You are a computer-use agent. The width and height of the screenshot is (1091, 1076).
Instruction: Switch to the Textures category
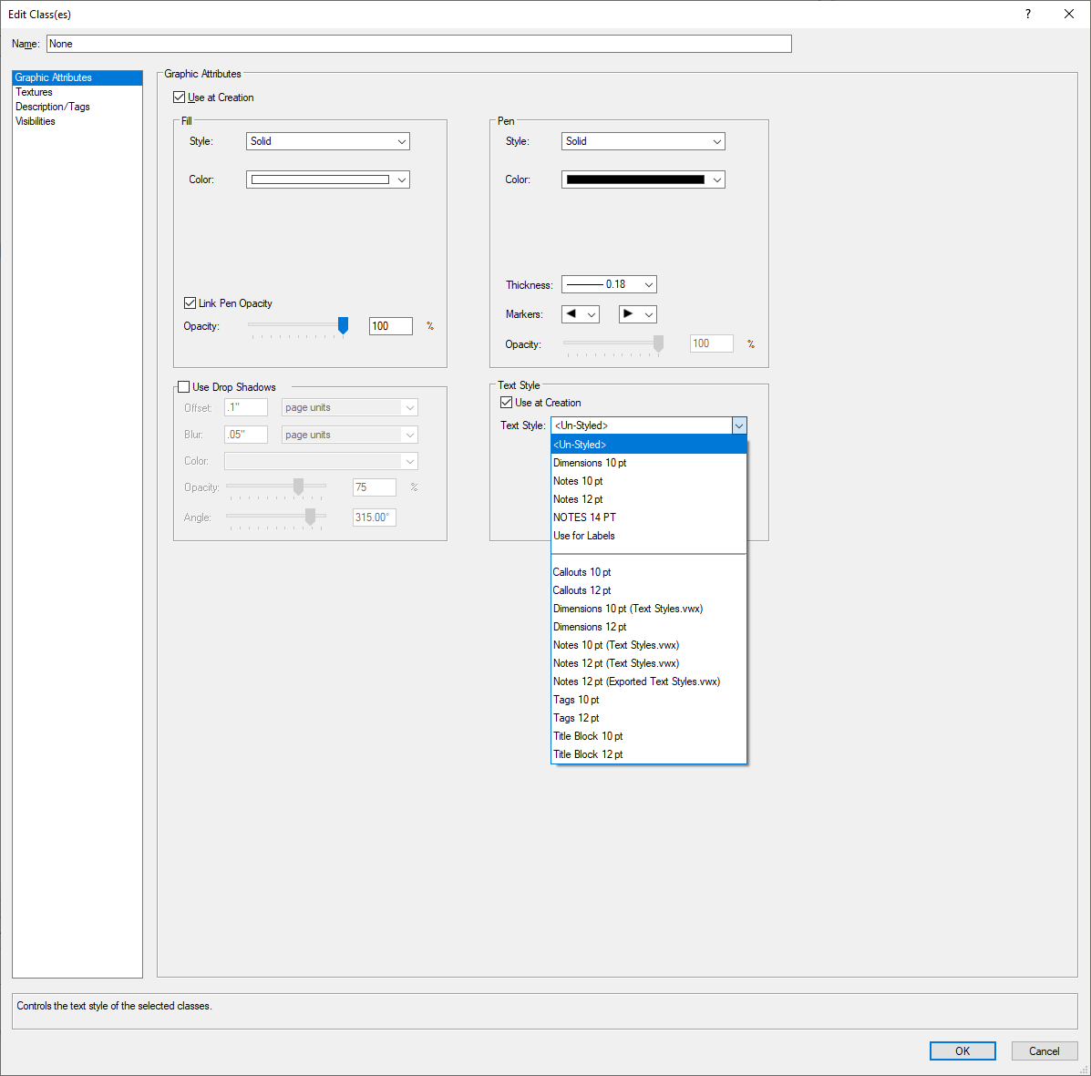click(34, 92)
